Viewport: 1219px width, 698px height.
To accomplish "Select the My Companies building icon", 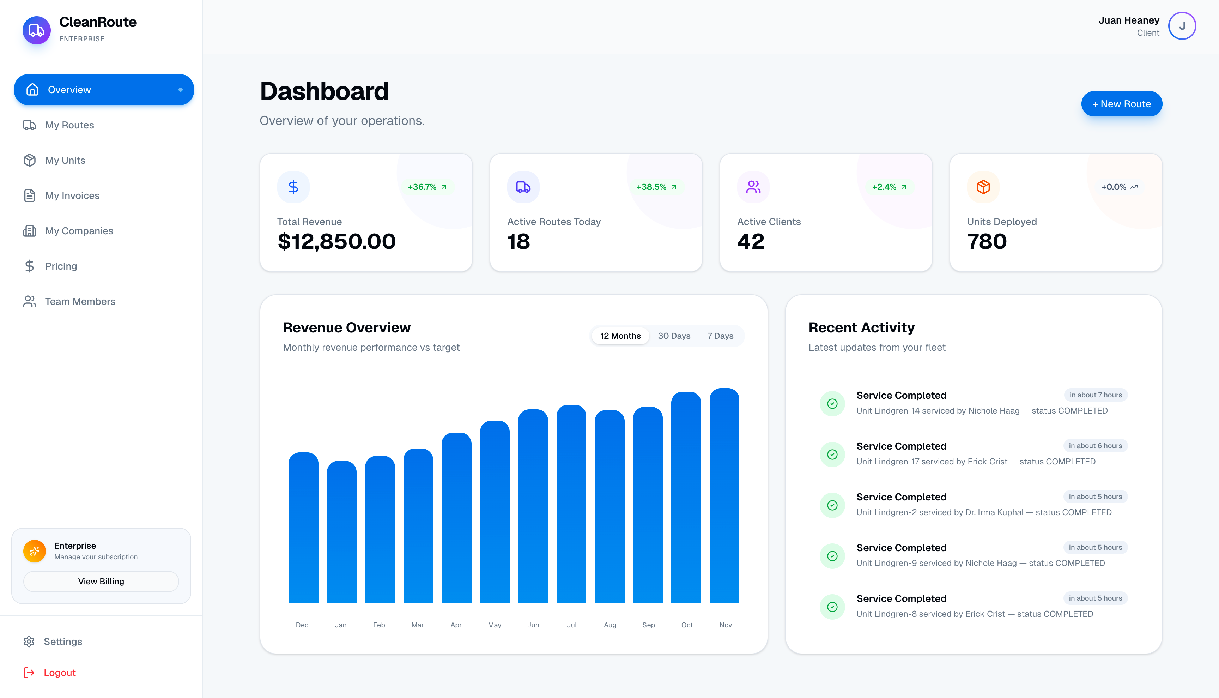I will [x=29, y=230].
